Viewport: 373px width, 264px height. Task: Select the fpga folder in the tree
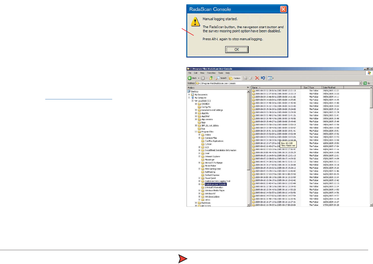click(203, 123)
